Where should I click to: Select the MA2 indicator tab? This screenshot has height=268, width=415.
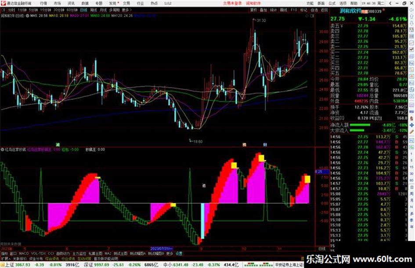point(108,253)
